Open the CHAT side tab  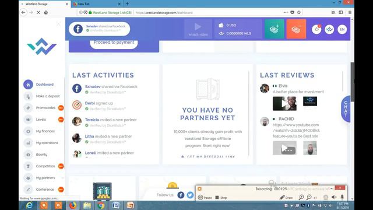346,109
